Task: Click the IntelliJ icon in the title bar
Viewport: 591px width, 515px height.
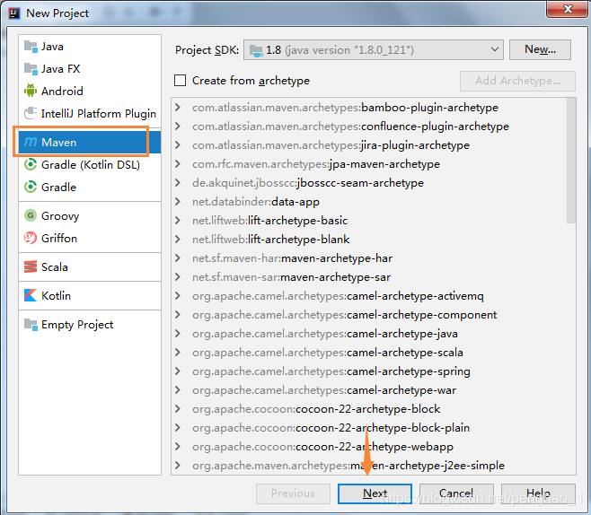Action: (x=14, y=13)
